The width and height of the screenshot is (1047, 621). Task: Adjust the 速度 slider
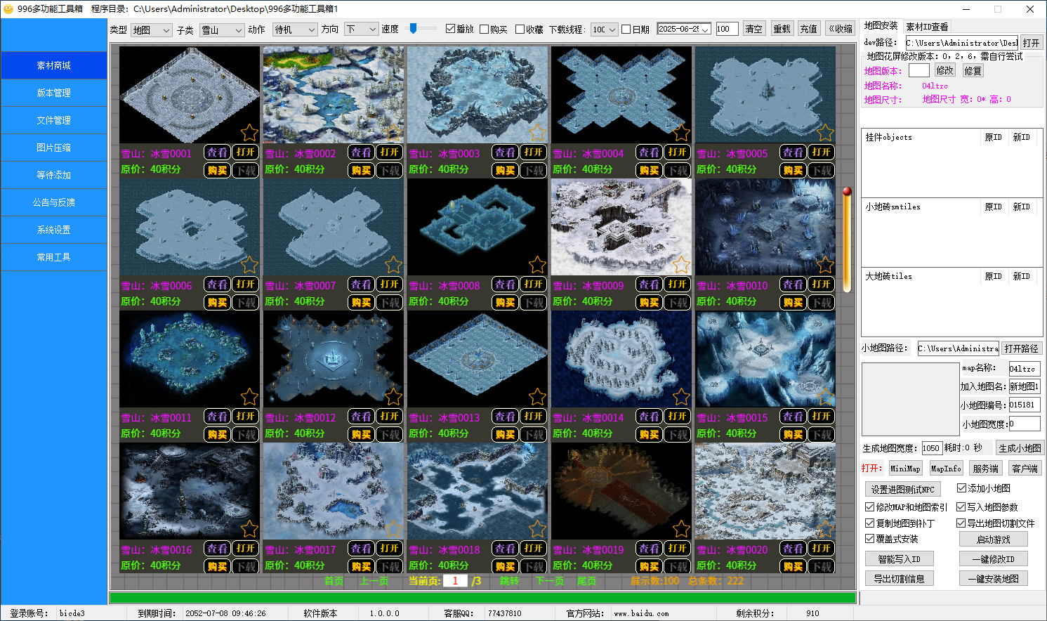pyautogui.click(x=414, y=29)
